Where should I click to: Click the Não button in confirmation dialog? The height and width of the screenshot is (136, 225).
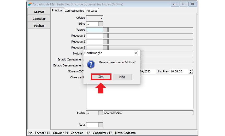(122, 77)
